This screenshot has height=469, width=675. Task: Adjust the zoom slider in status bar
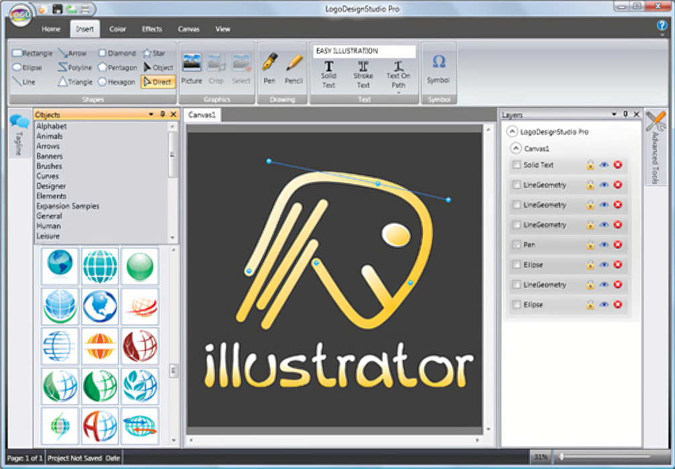(x=561, y=457)
